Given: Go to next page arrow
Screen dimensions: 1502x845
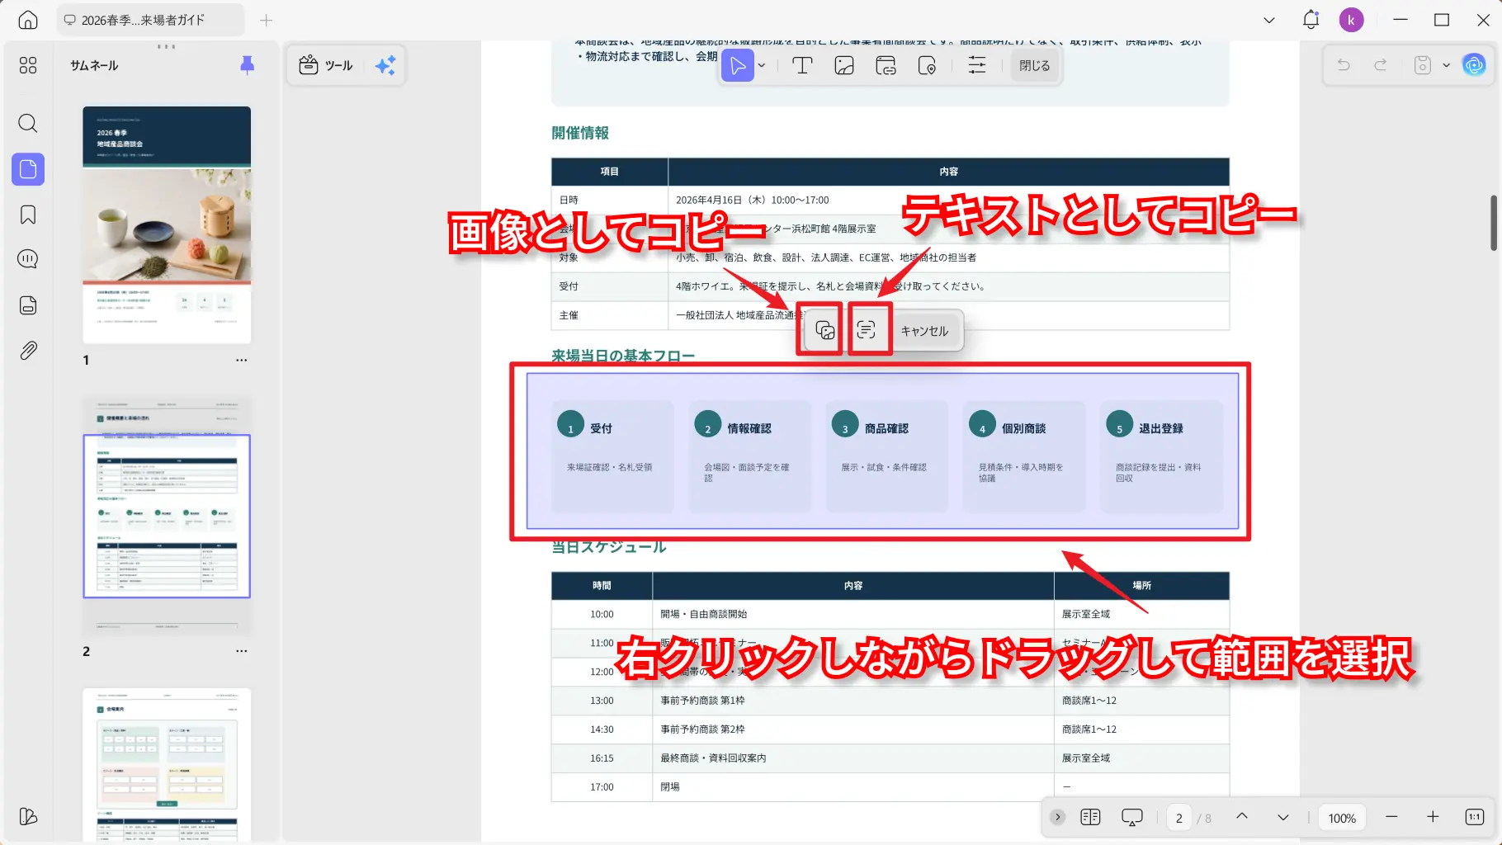Looking at the screenshot, I should pos(1283,817).
